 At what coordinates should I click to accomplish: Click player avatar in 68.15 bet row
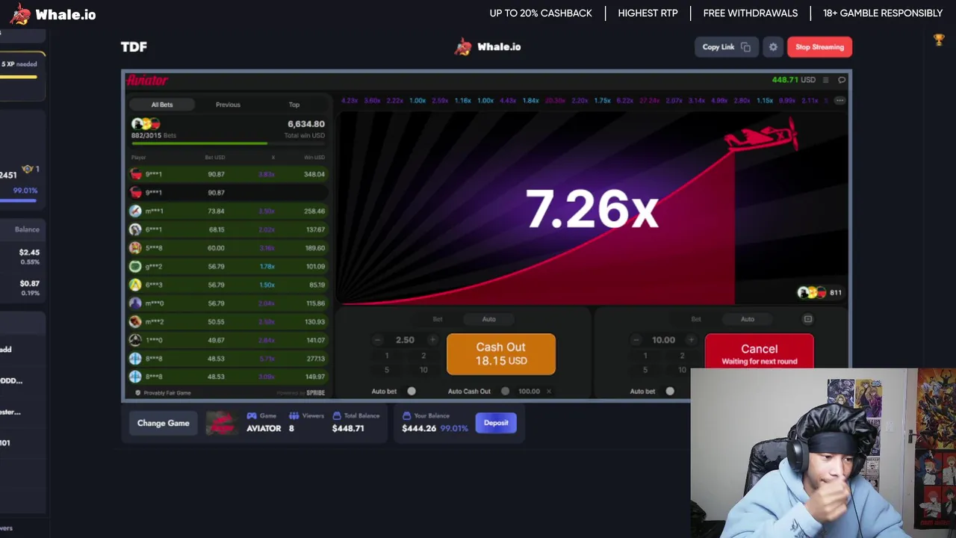135,229
